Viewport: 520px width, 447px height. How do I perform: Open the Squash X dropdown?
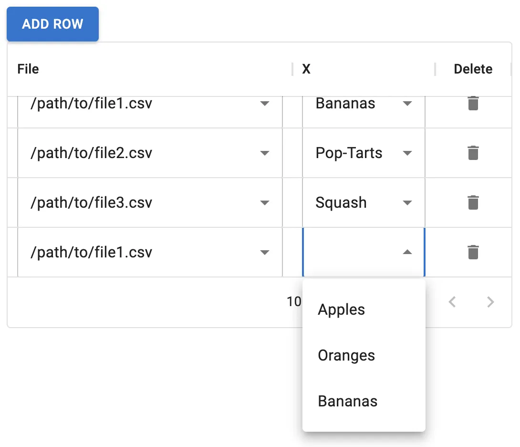pyautogui.click(x=407, y=203)
